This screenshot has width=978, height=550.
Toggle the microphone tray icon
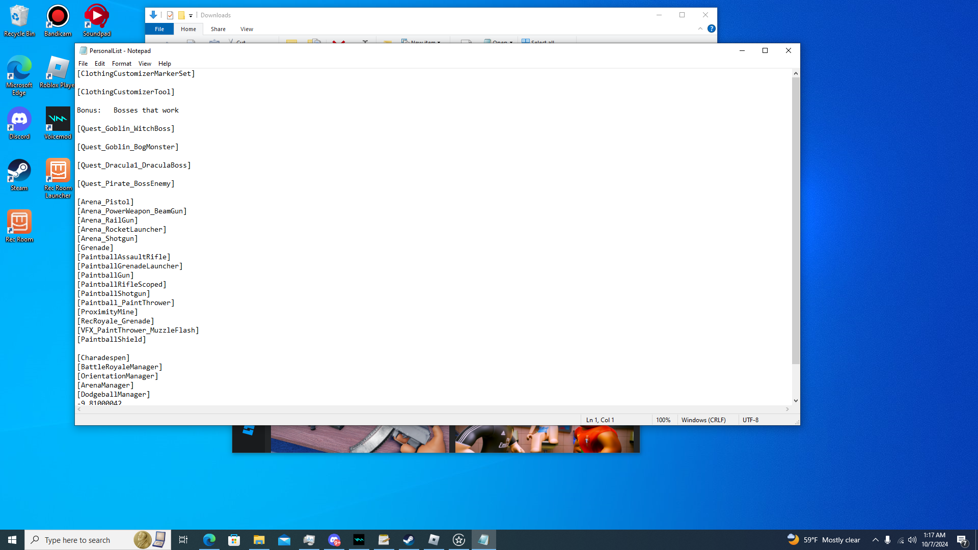coord(887,540)
